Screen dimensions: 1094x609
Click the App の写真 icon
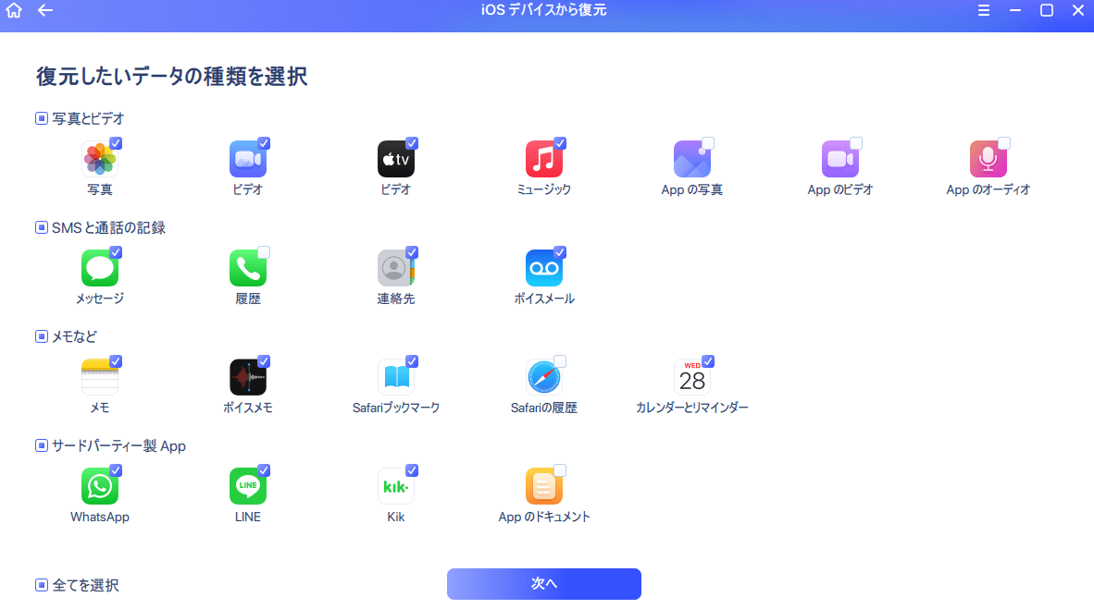691,159
